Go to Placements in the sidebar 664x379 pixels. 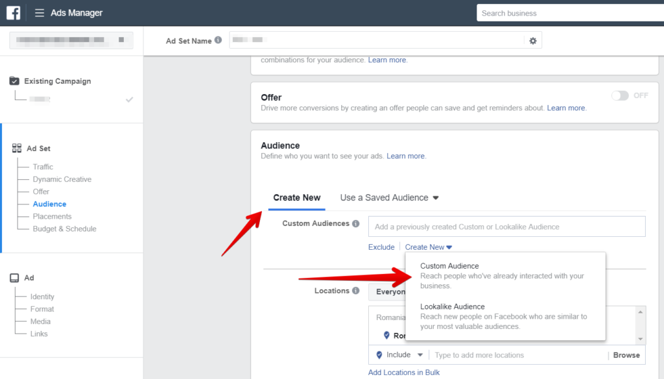52,216
